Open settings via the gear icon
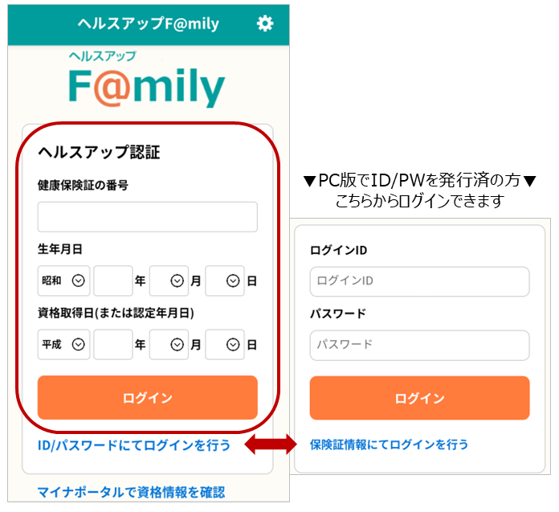Image resolution: width=559 pixels, height=512 pixels. tap(265, 23)
